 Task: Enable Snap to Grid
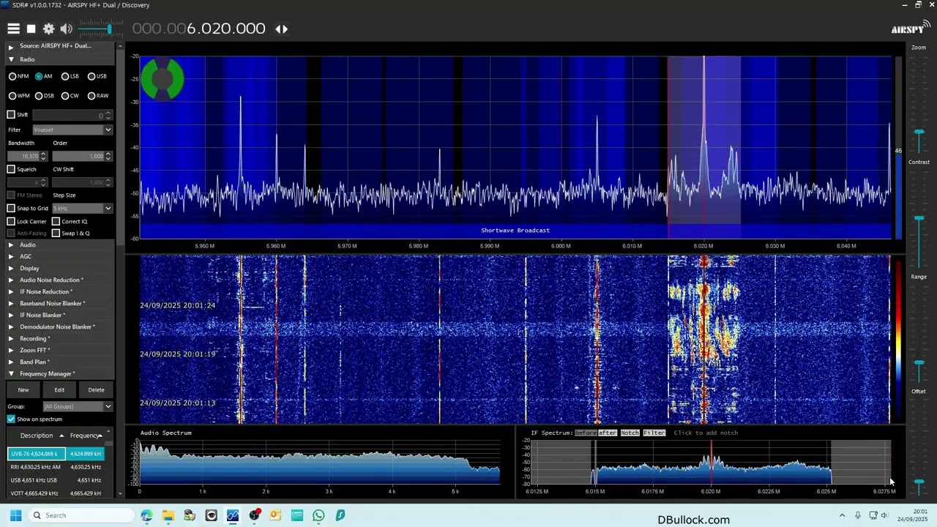click(x=11, y=209)
